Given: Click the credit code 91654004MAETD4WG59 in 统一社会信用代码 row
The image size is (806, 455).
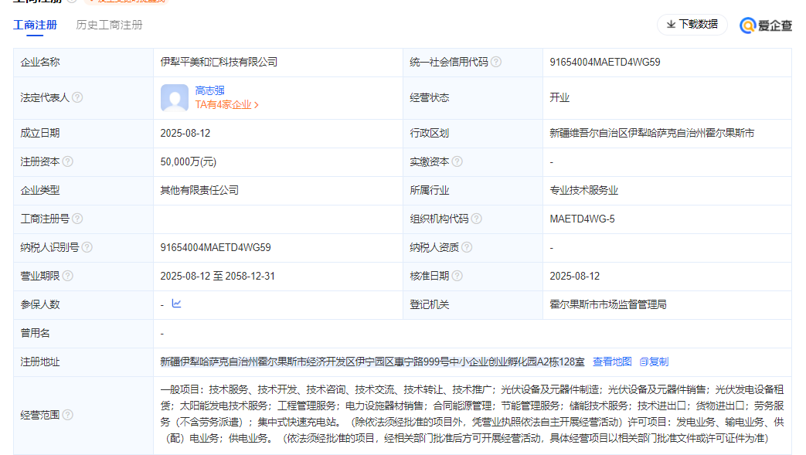Looking at the screenshot, I should 605,63.
